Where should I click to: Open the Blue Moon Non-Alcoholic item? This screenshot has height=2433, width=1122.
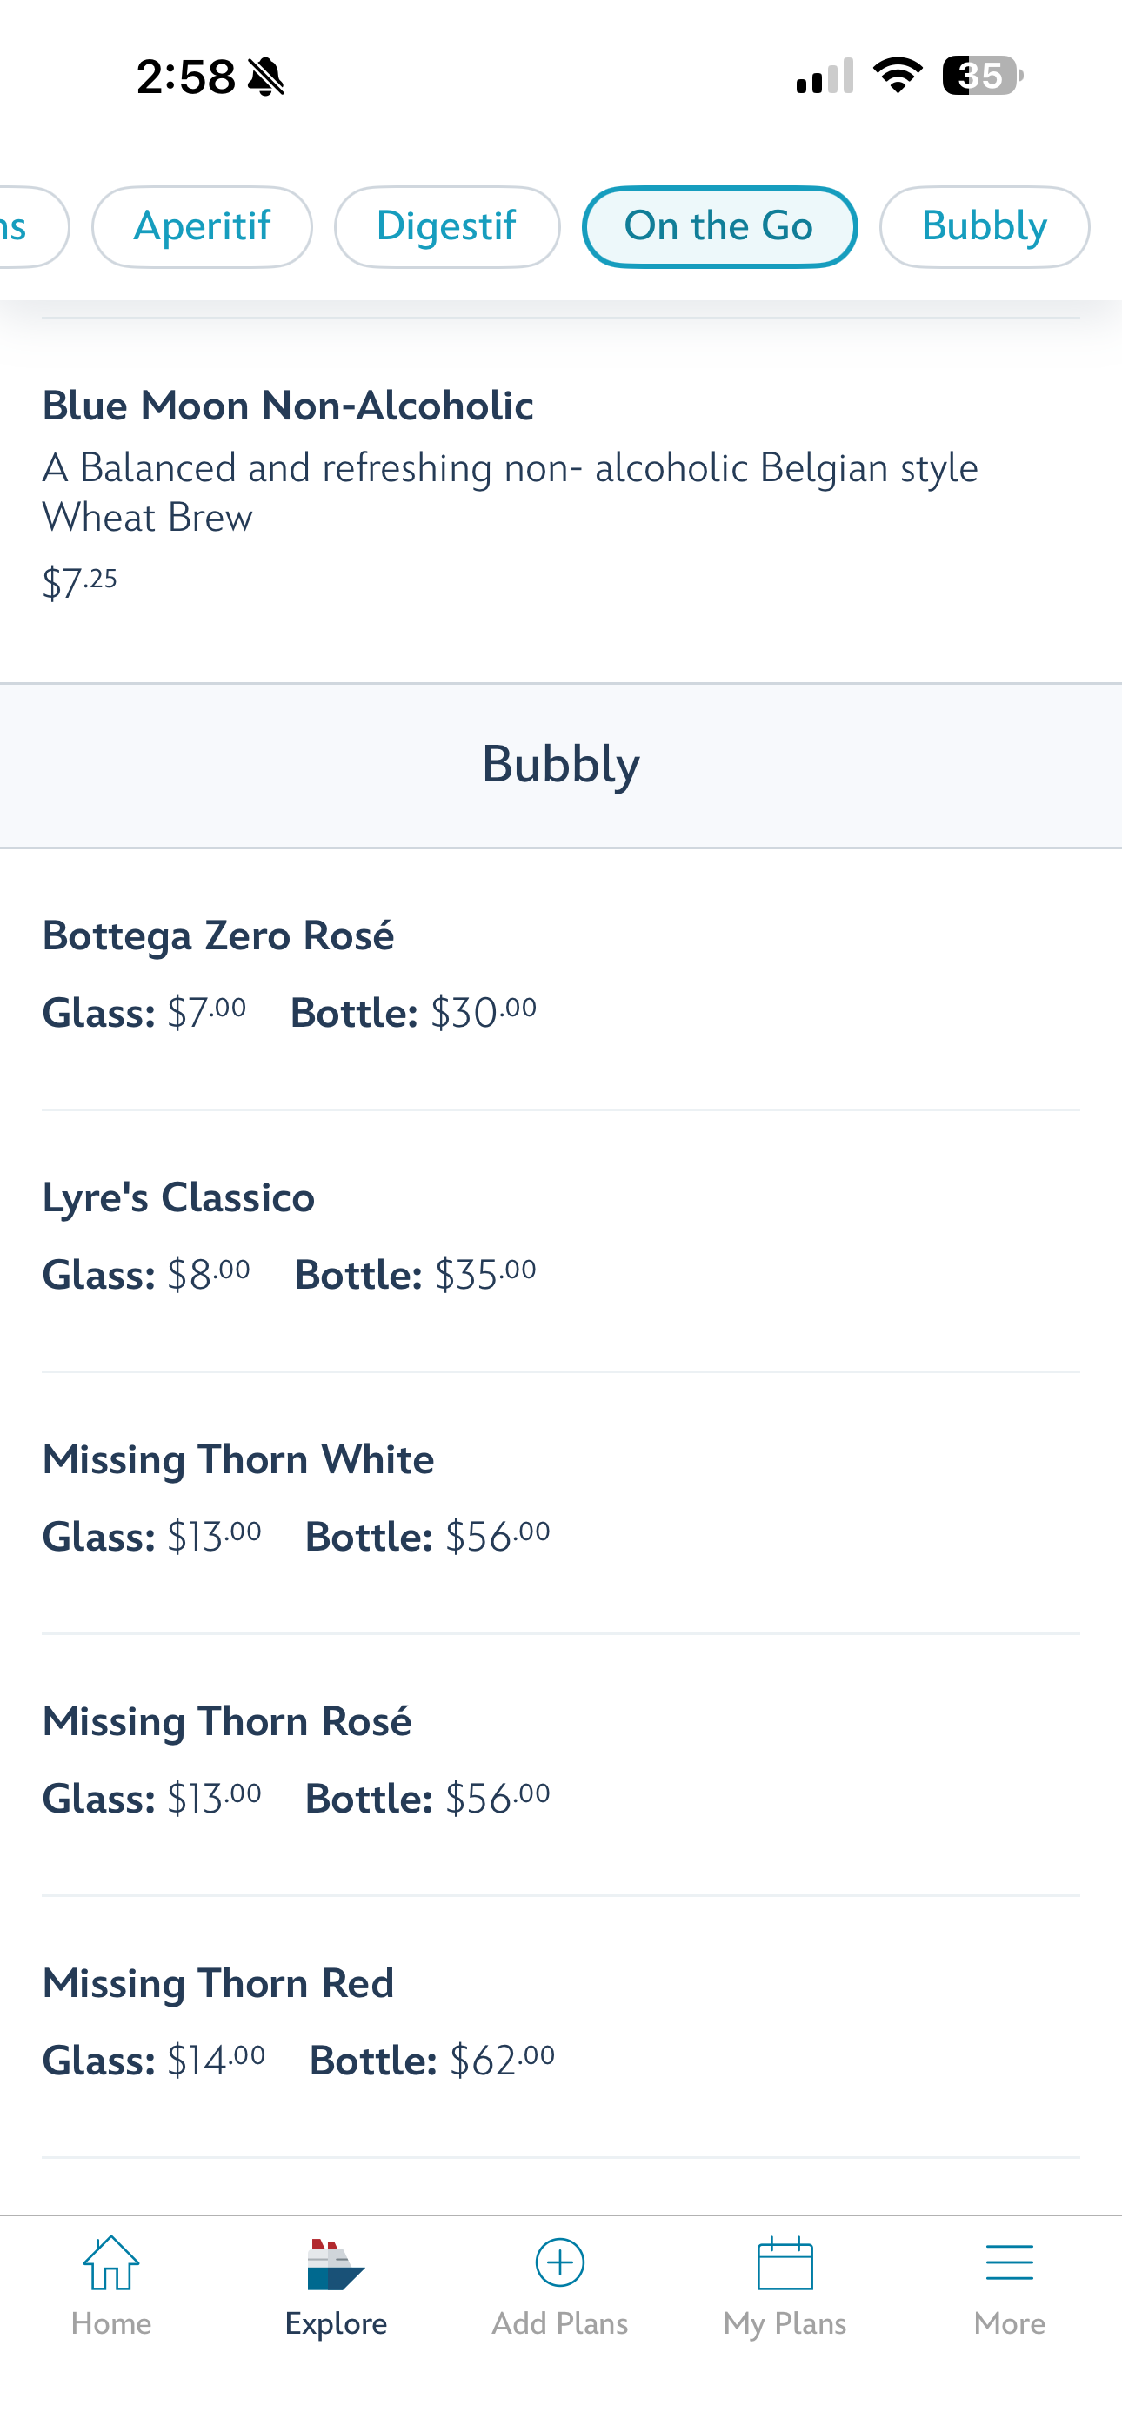[x=288, y=406]
